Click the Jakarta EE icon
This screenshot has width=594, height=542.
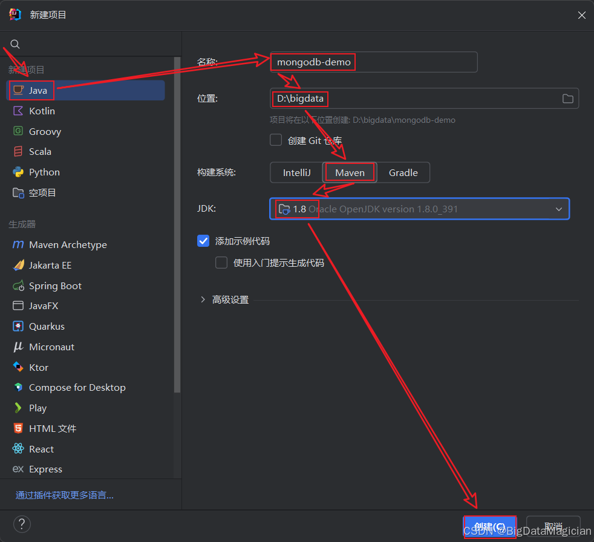click(x=18, y=265)
